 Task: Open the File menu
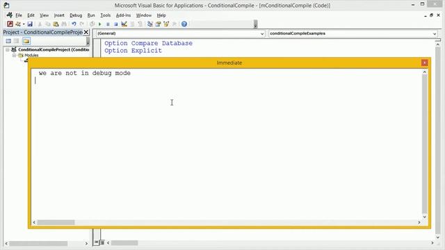click(19, 15)
